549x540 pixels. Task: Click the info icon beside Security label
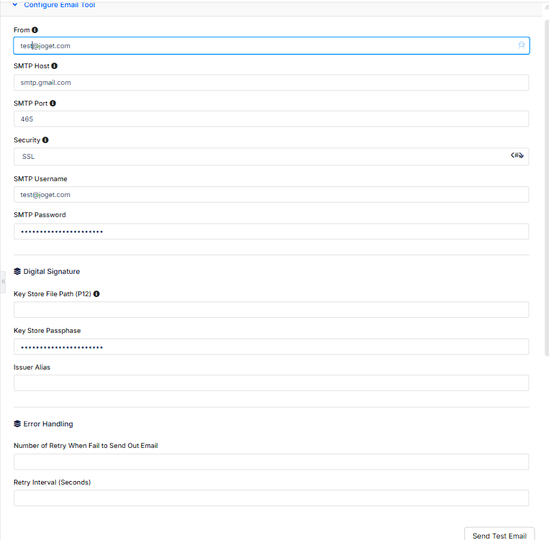tap(46, 140)
